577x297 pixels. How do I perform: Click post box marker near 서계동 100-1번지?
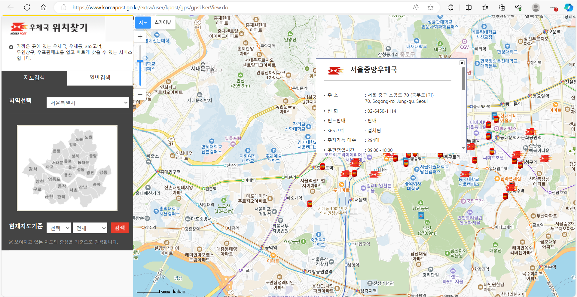[310, 204]
